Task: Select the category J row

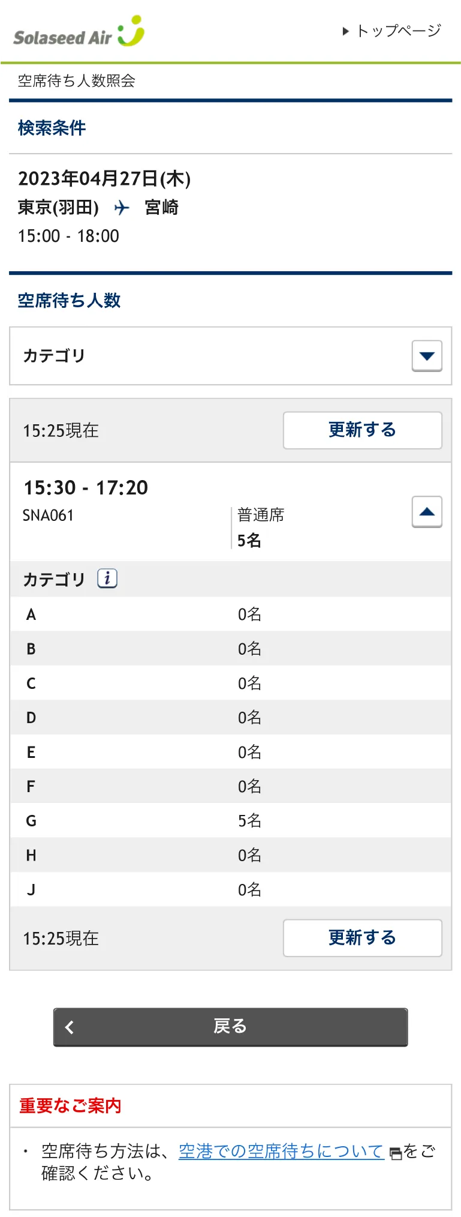Action: [230, 889]
